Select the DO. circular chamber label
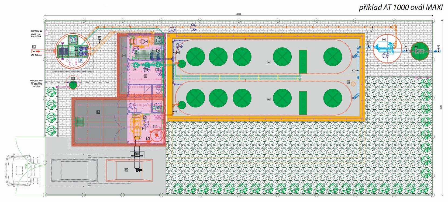The image size is (448, 202). click(384, 40)
